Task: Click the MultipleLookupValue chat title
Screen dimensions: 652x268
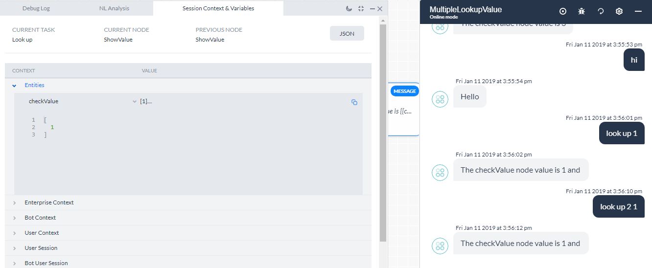Action: (466, 9)
